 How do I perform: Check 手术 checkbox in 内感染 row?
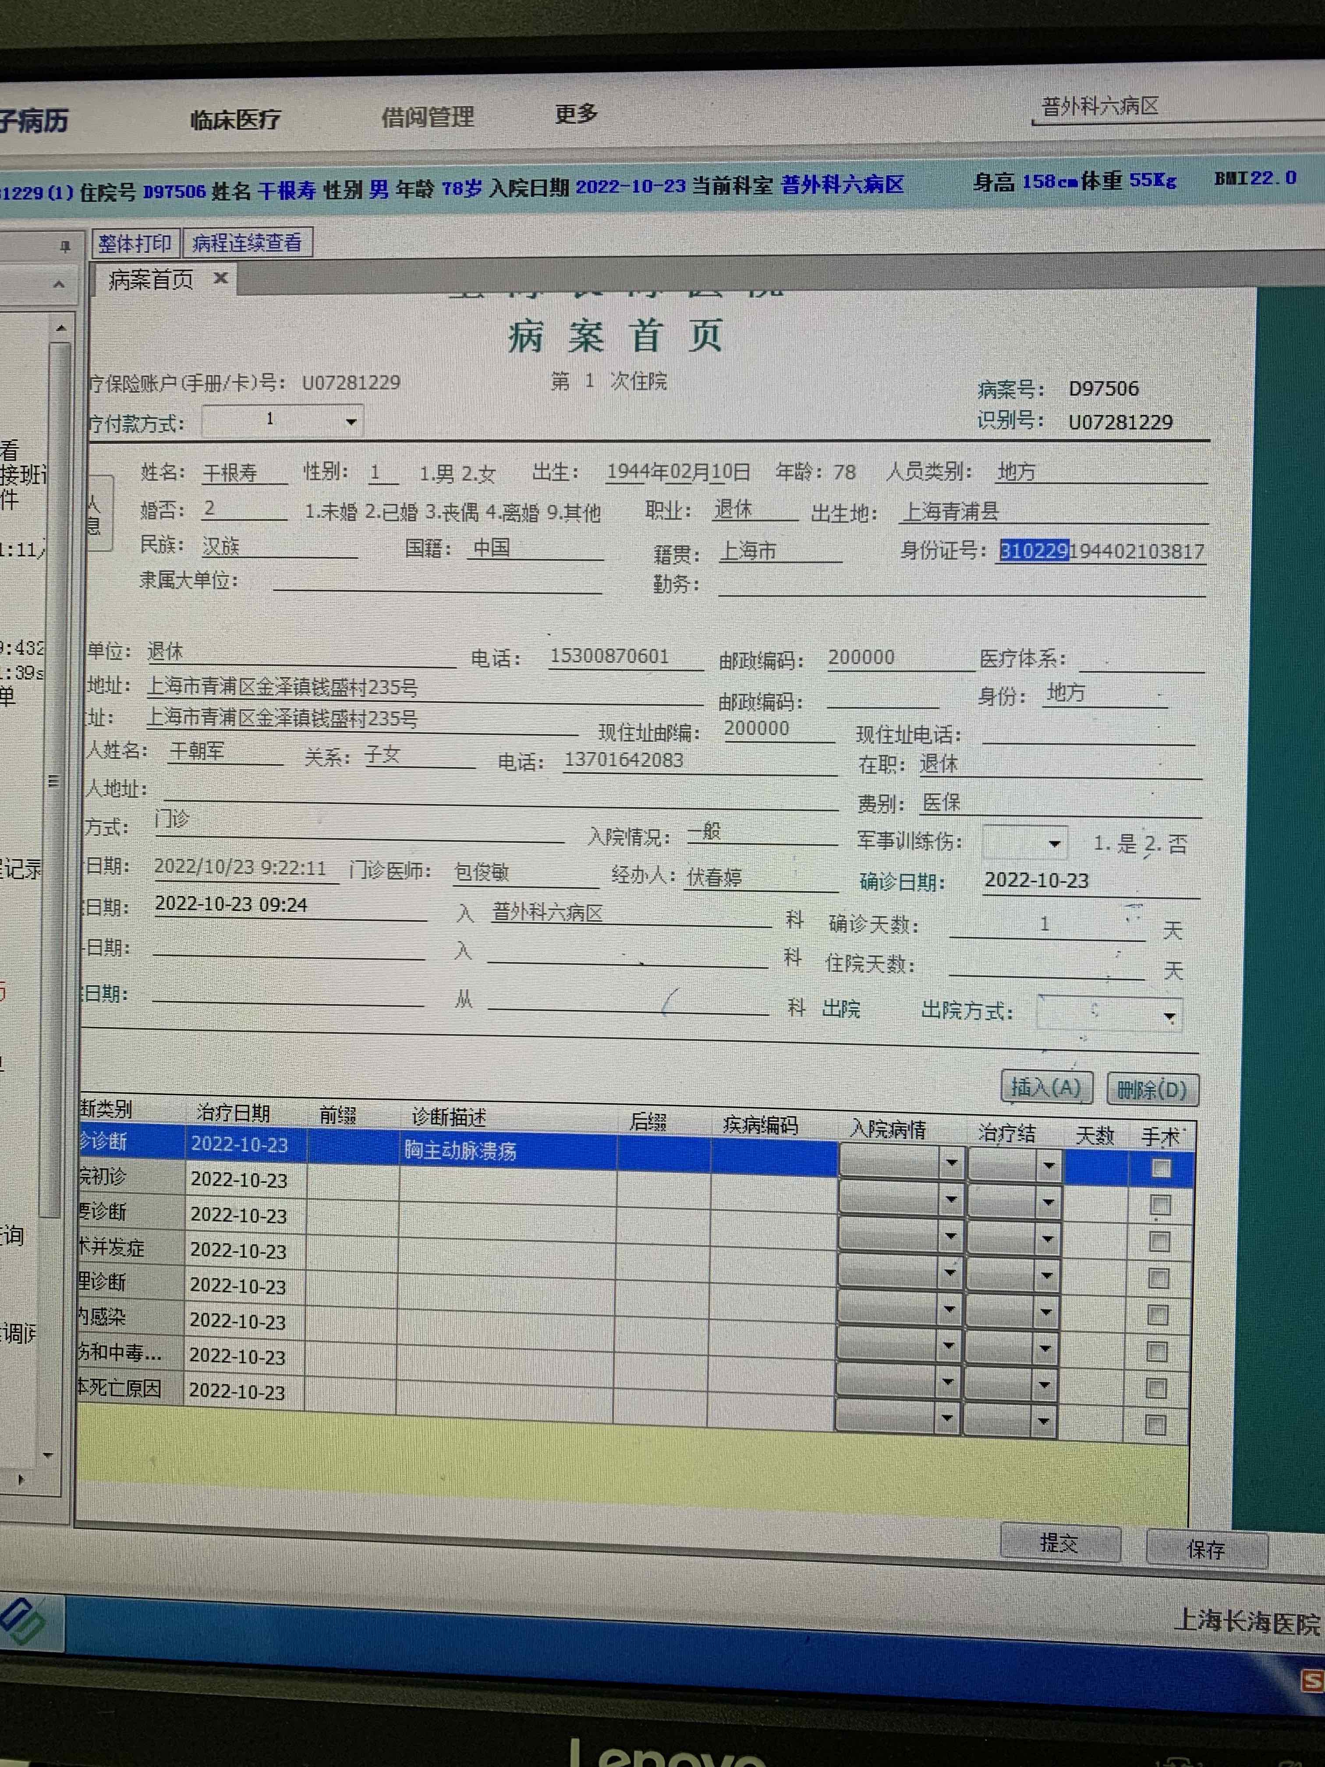click(1156, 1352)
